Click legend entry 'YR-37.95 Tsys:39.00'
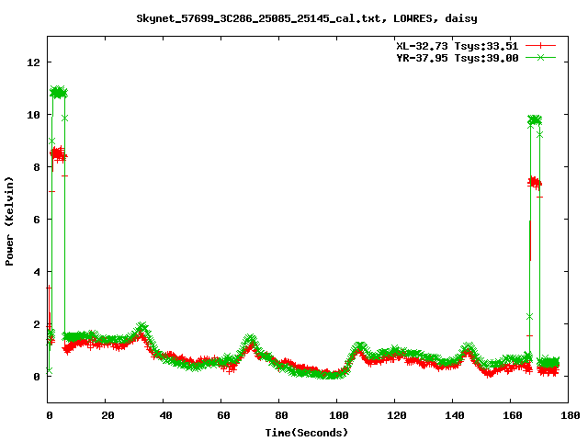The image size is (588, 441). pyautogui.click(x=458, y=58)
